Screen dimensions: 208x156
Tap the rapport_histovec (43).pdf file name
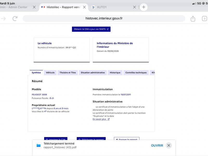pos(60,147)
